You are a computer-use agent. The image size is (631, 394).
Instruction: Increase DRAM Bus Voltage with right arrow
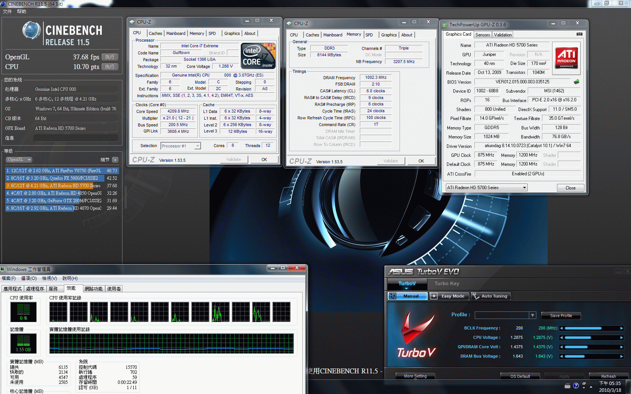click(622, 356)
